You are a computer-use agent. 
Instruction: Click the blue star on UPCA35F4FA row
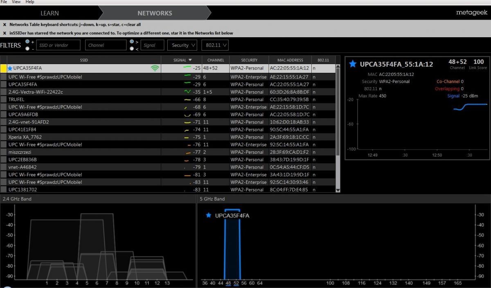[10, 68]
